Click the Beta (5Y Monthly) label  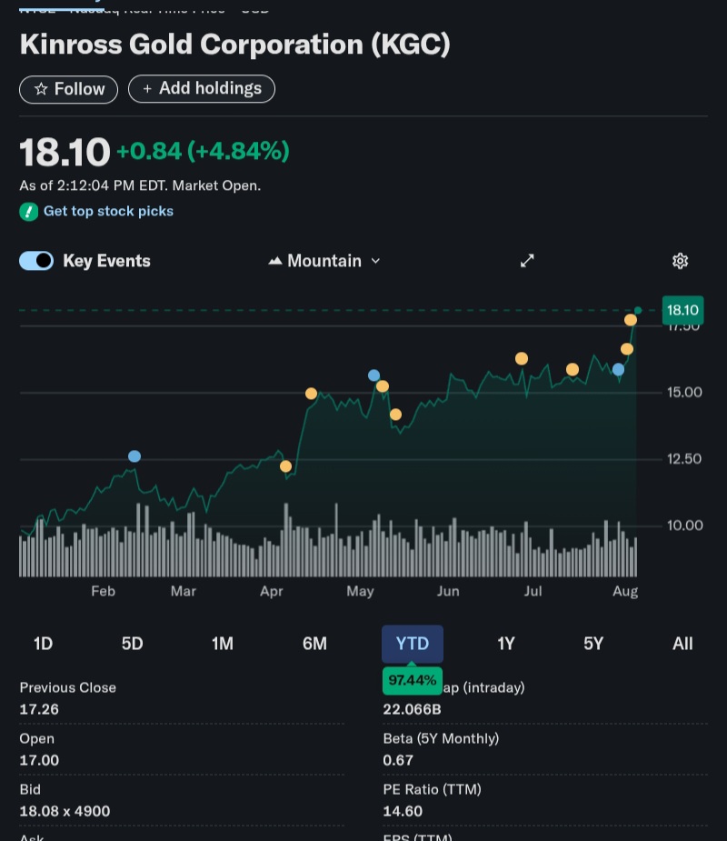pos(442,738)
